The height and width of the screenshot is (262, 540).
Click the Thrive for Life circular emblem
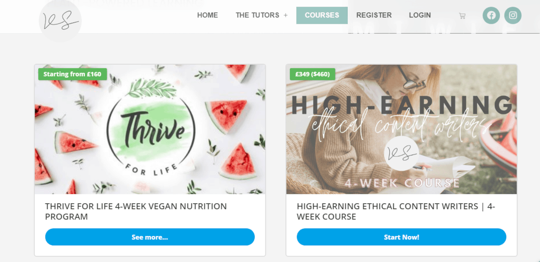tap(151, 129)
